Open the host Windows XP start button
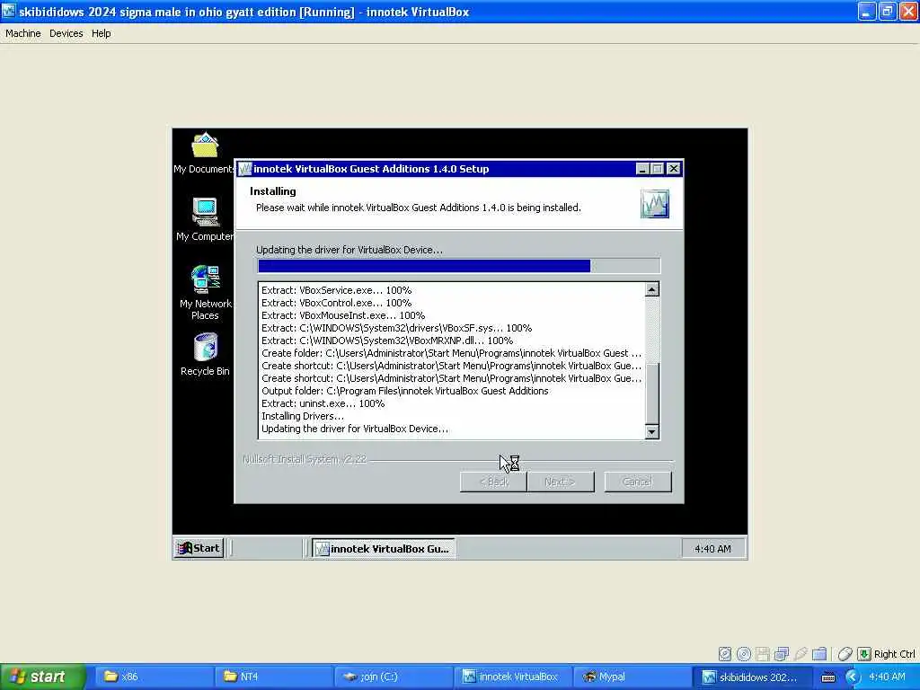The image size is (920, 690). 43,677
